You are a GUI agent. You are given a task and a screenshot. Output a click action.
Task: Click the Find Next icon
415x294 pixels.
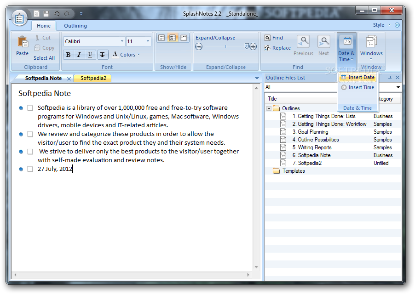coord(324,42)
